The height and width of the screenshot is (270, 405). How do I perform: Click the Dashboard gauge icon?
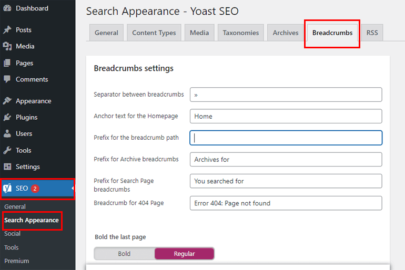pyautogui.click(x=7, y=8)
